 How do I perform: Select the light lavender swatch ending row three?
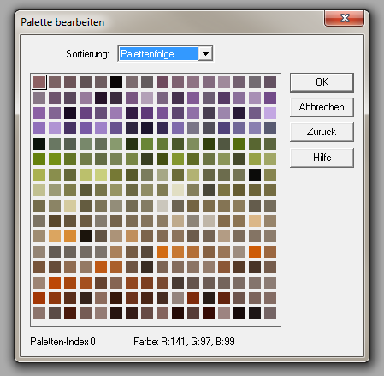click(270, 113)
